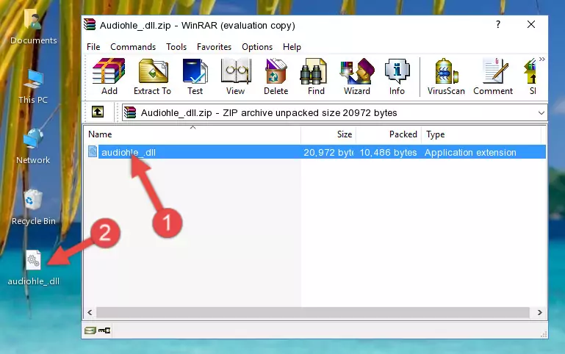
Task: Select audiohle_.dll in the archive list
Action: pos(129,152)
